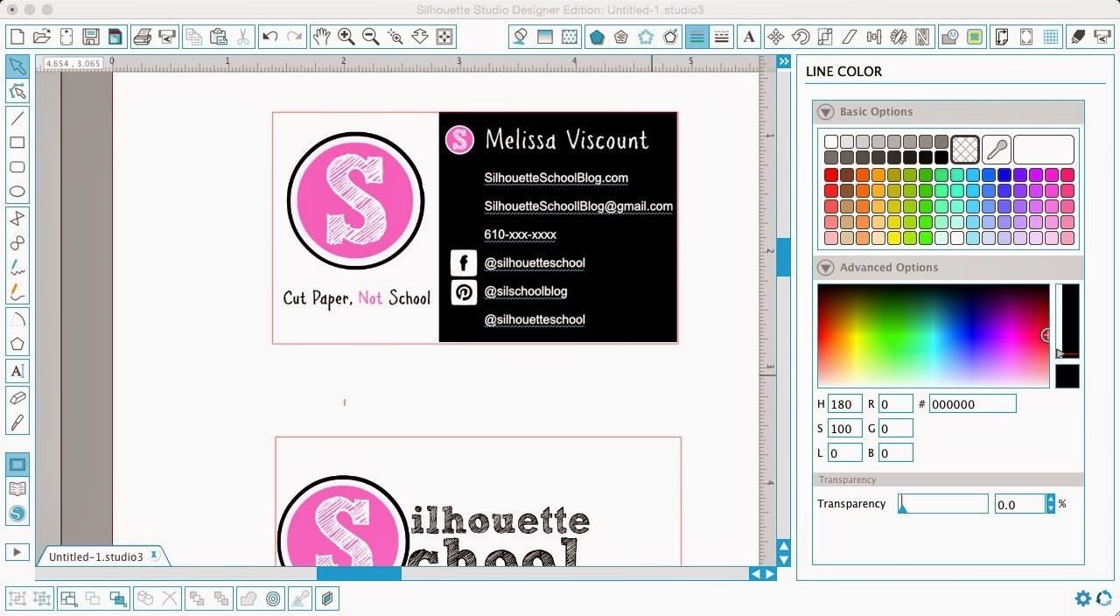Click inside the advanced color spectrum
The height and width of the screenshot is (616, 1120).
[933, 335]
